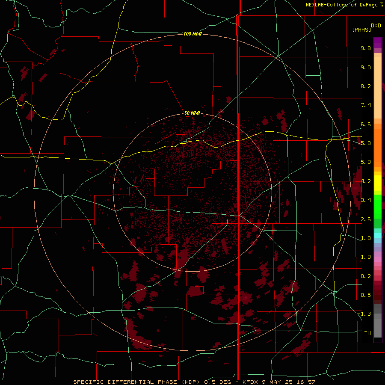385x385 pixels.
Task: Click the bright green colorbar segment
Action: click(378, 206)
